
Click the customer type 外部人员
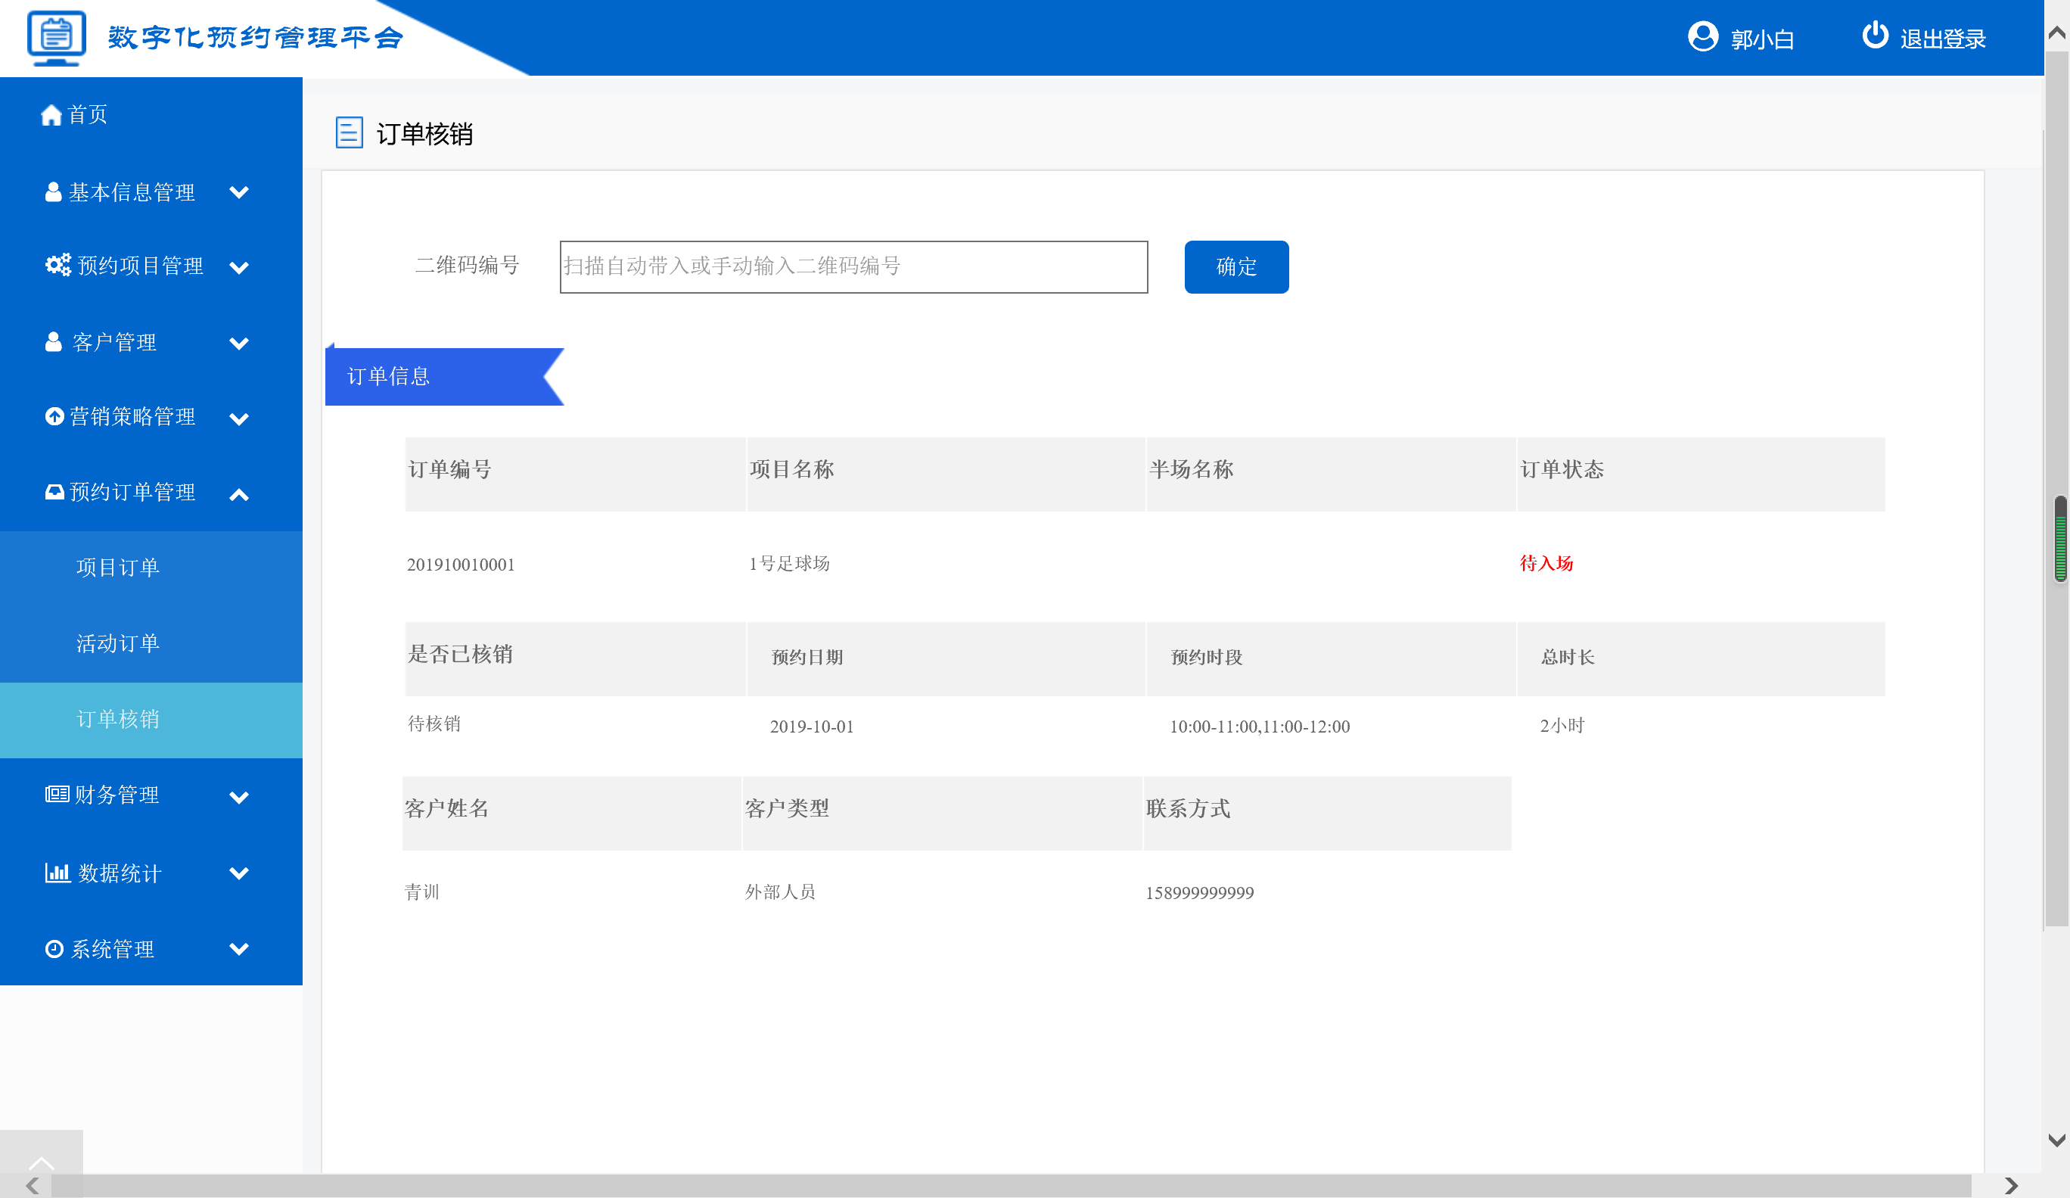click(x=779, y=891)
